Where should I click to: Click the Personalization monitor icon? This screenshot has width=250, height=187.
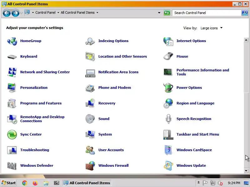(12, 88)
